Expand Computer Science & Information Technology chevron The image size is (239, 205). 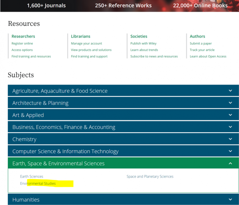tap(230, 151)
